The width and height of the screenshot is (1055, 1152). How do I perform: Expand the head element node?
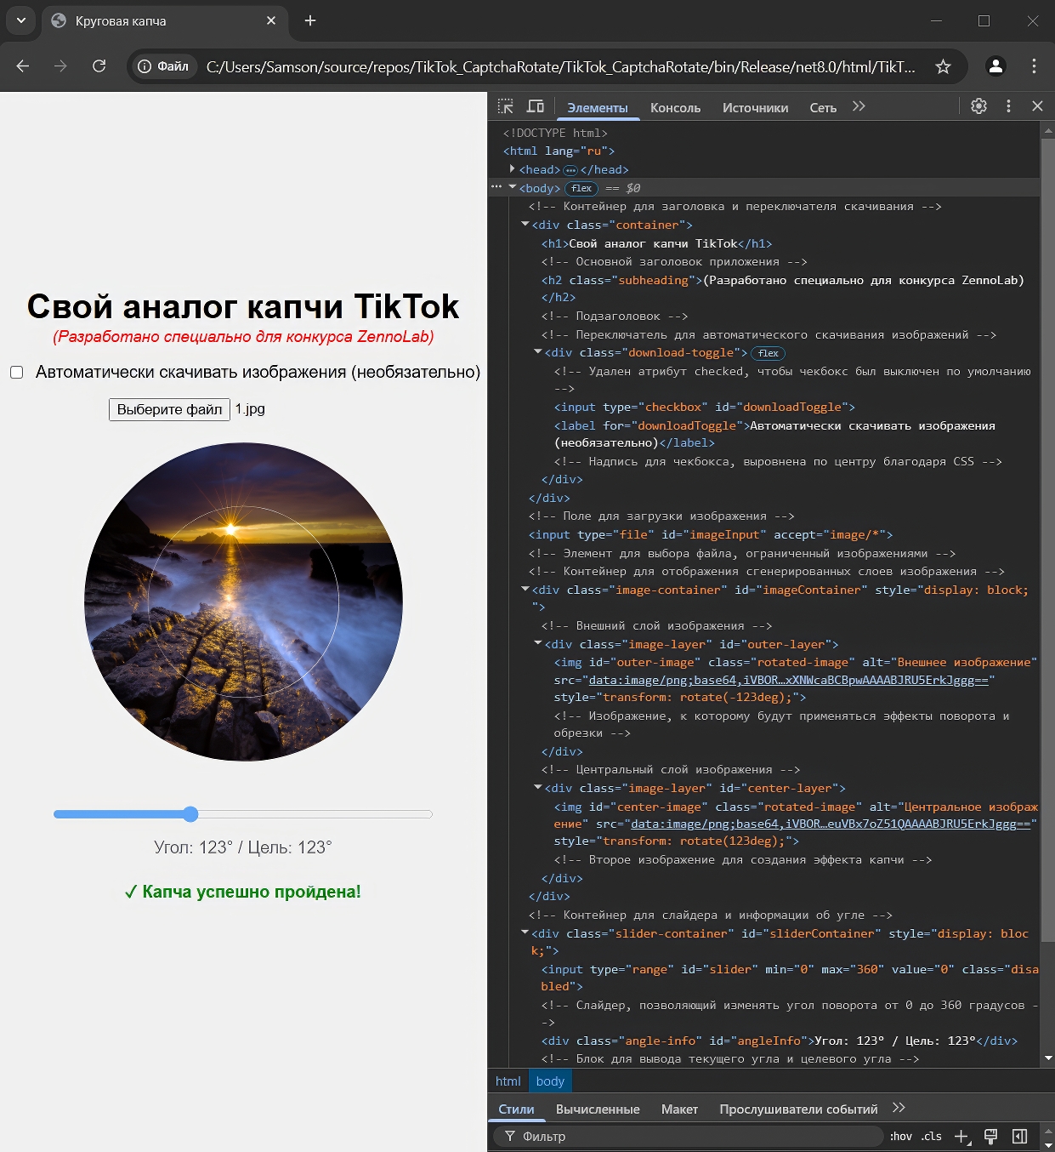(512, 169)
